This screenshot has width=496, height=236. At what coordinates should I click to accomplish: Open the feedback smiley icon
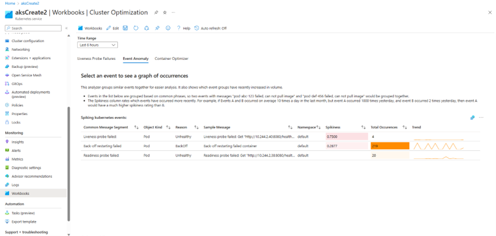pos(168,28)
